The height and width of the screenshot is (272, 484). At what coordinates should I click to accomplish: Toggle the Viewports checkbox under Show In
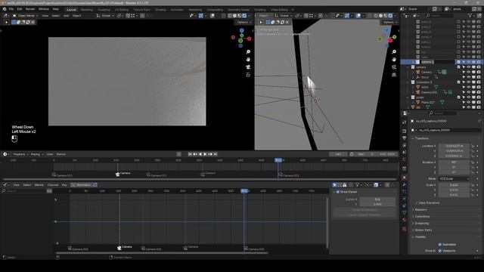[x=440, y=251]
